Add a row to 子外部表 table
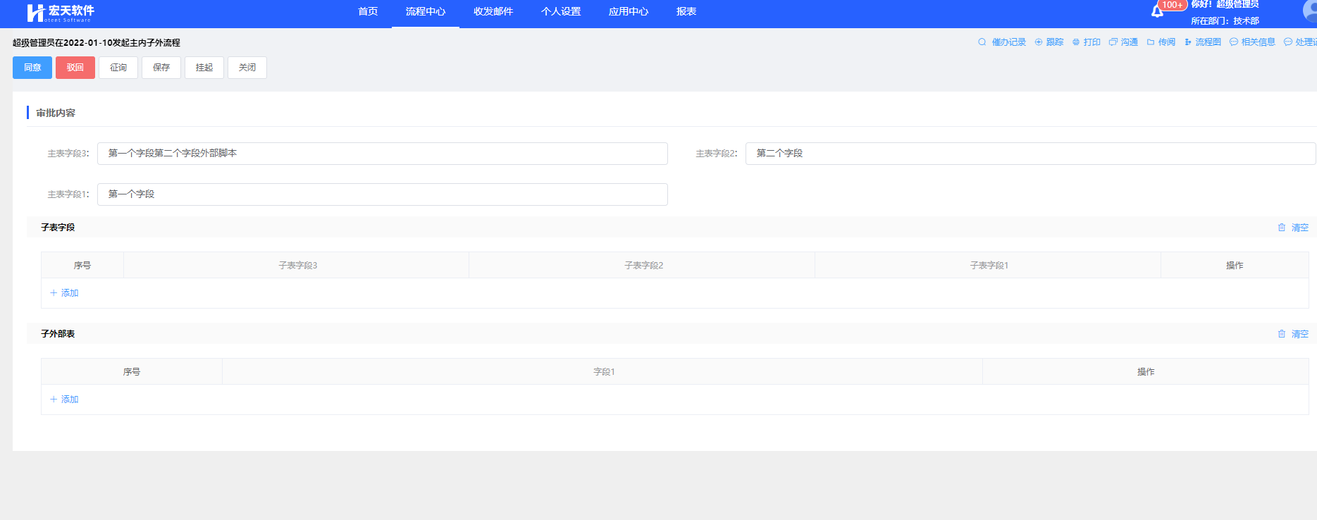1317x520 pixels. [x=64, y=400]
